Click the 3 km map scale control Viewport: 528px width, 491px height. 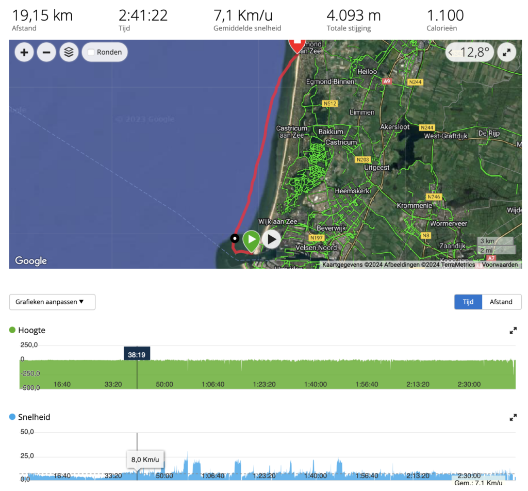(496, 241)
